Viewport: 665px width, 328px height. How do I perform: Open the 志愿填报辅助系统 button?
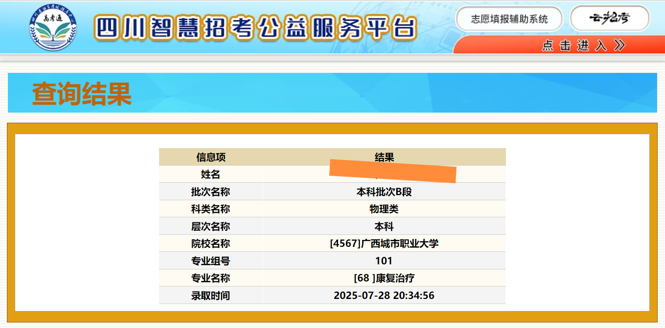pos(509,19)
